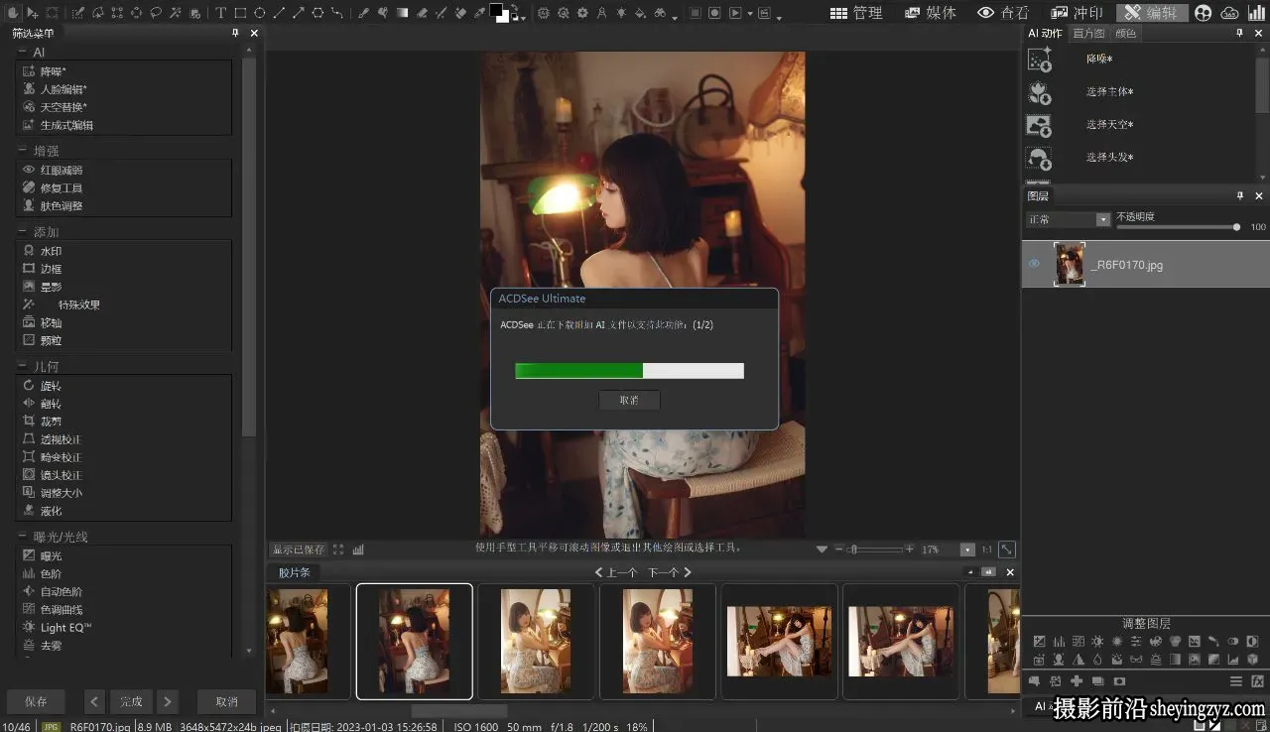Click the 保存 button

[x=36, y=701]
